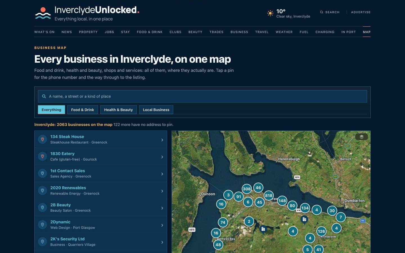Viewport: 405px width, 253px height.
Task: Filter the map by Health & Beauty
Action: 118,110
